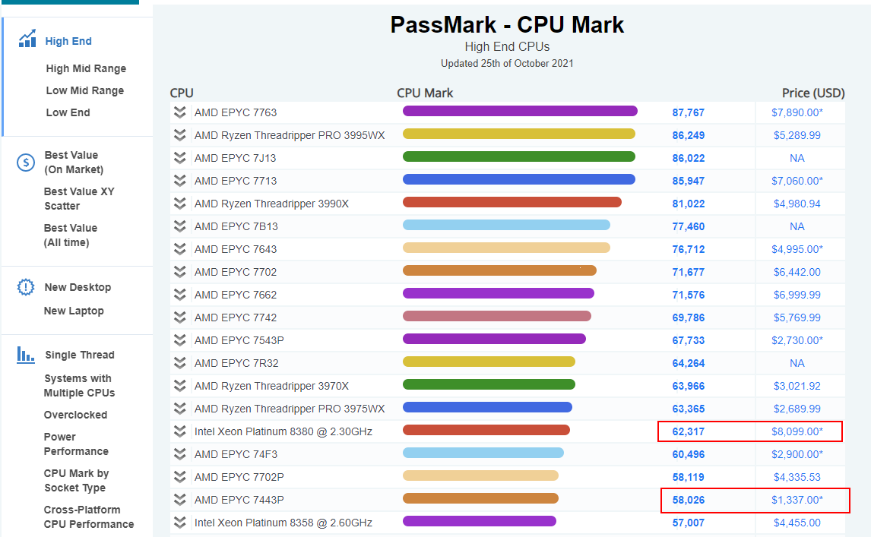Expand the AMD EPYC 7763 row chevron
Screen dimensions: 871x537
[179, 112]
